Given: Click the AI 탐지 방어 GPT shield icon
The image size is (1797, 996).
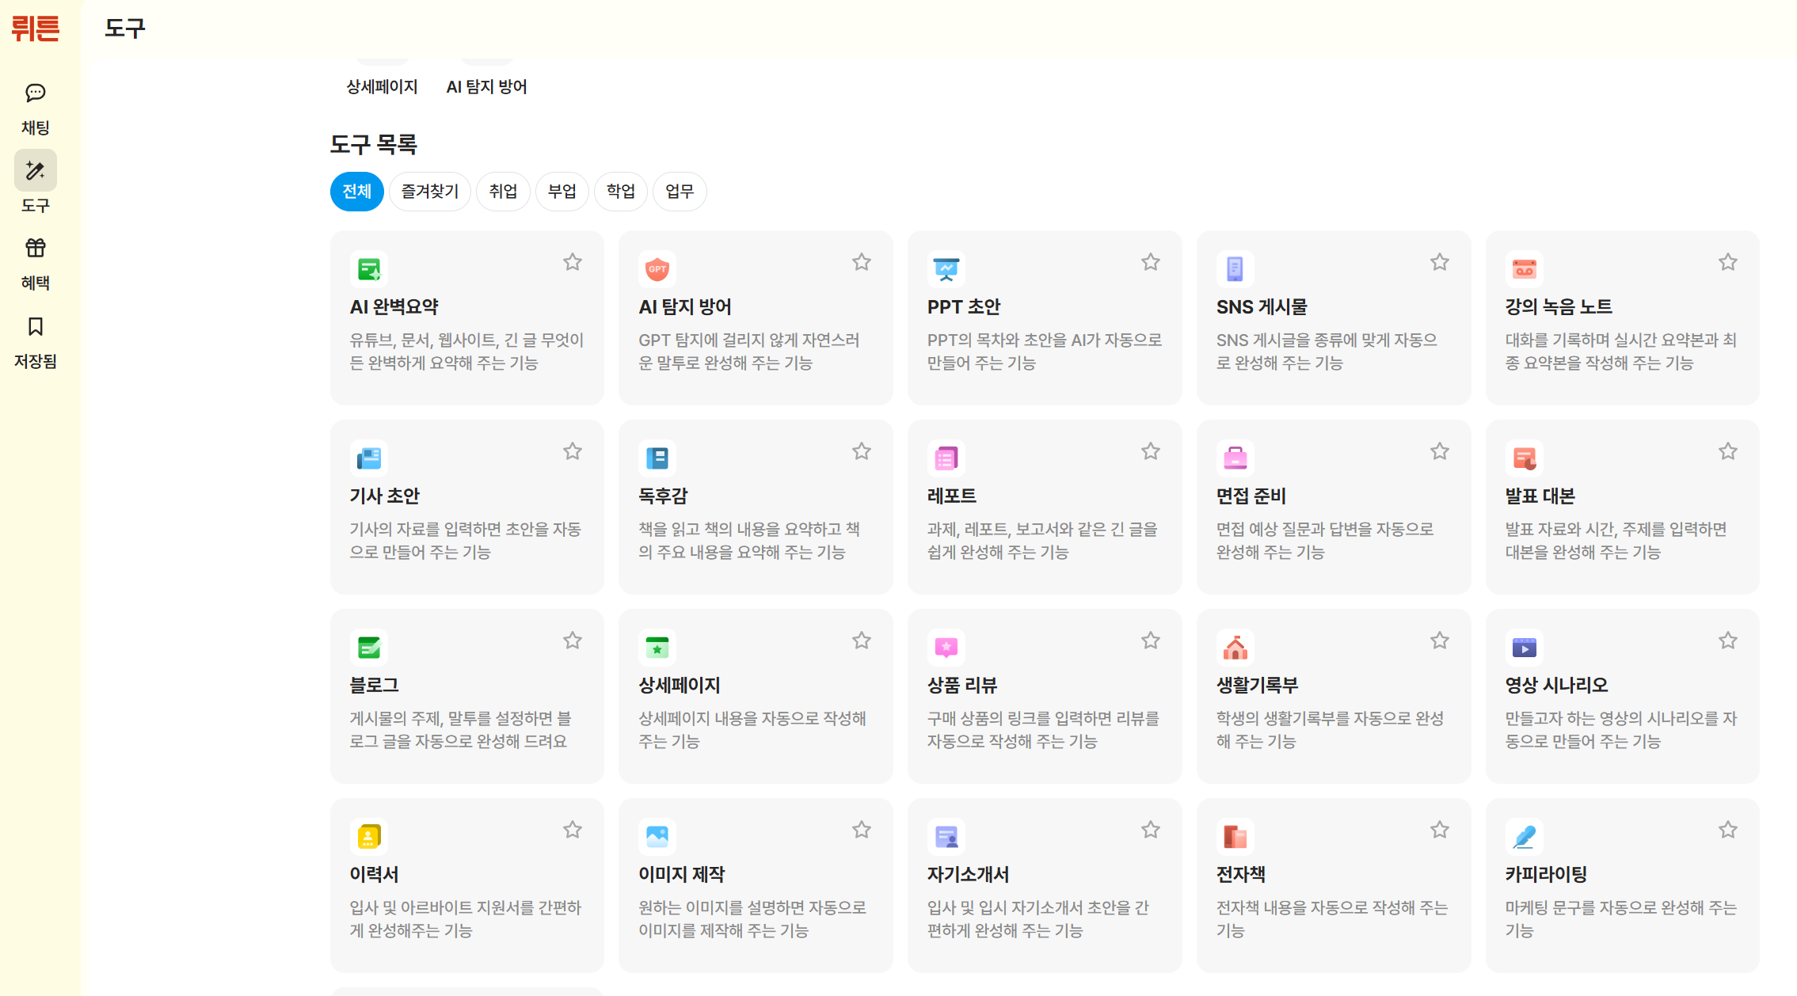Looking at the screenshot, I should click(657, 269).
